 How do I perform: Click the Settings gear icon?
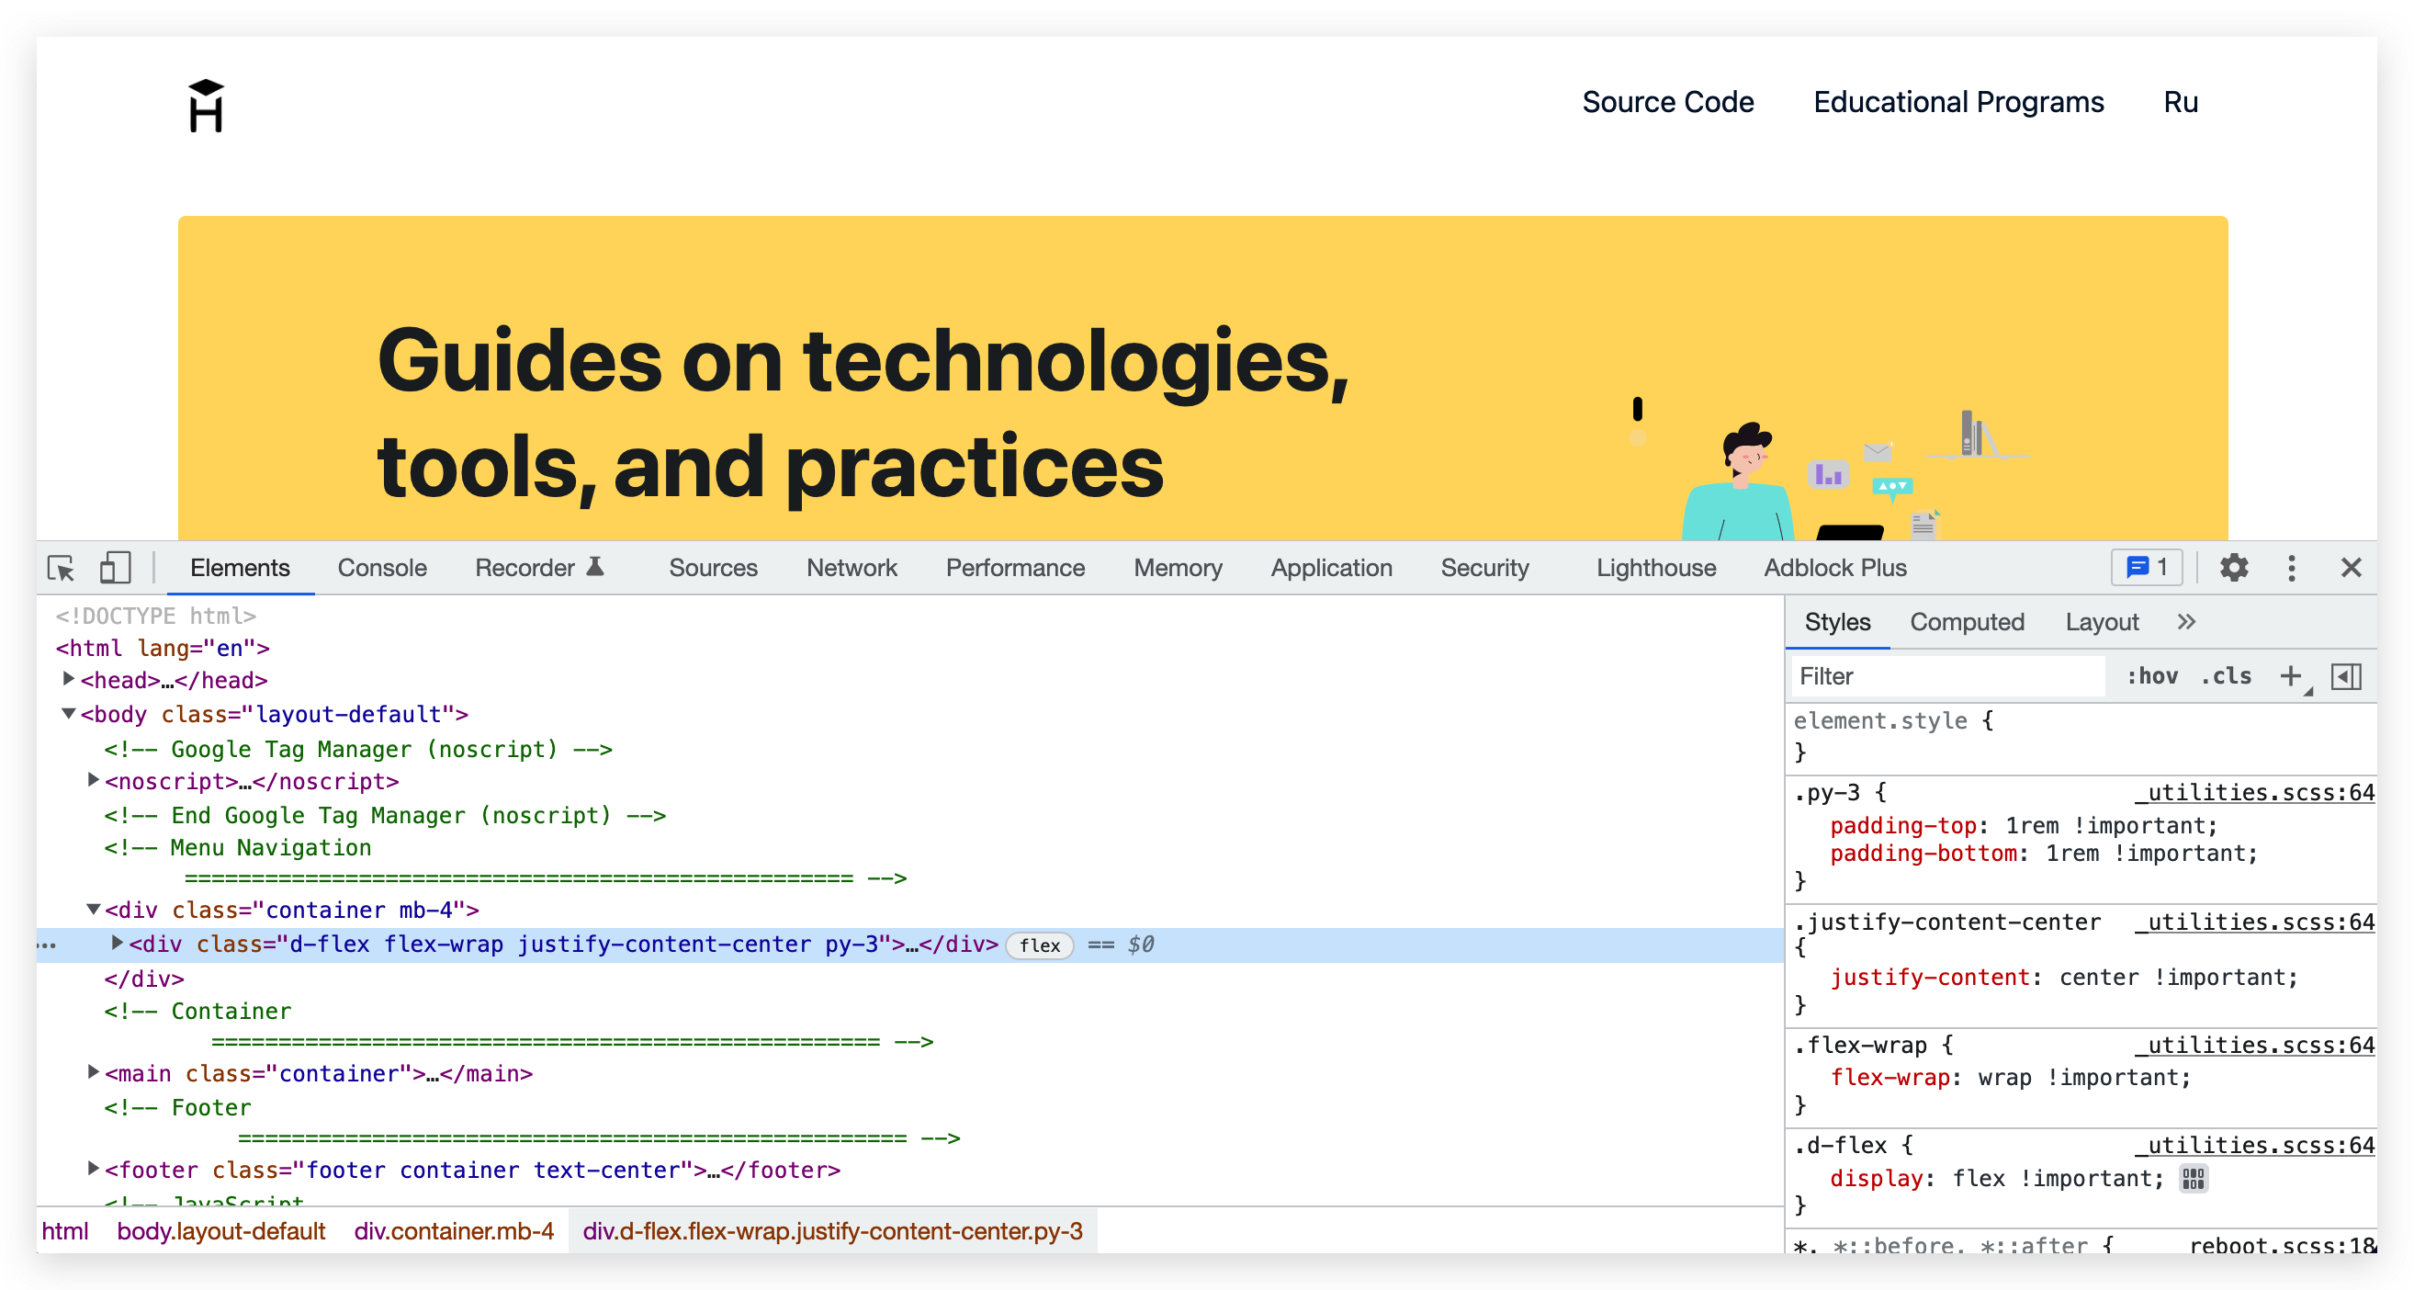tap(2234, 569)
